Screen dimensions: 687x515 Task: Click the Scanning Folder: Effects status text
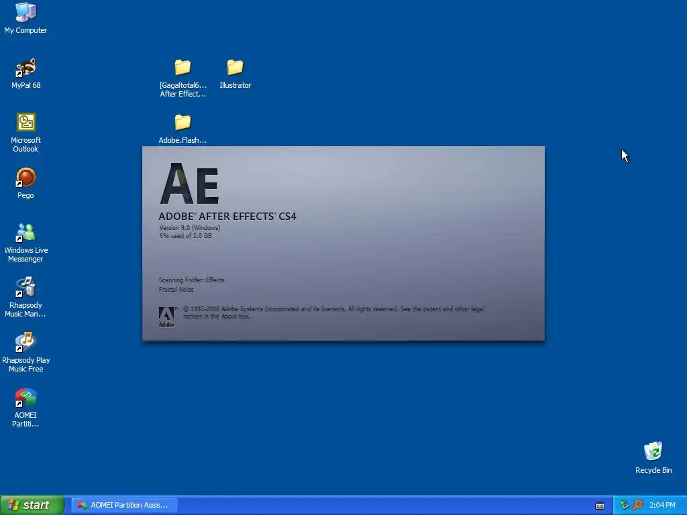coord(191,280)
